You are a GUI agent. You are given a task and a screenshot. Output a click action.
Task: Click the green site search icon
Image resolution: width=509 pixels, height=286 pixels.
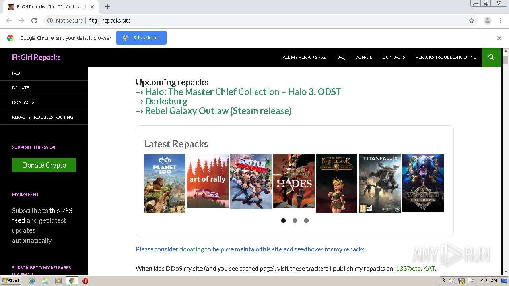point(492,57)
